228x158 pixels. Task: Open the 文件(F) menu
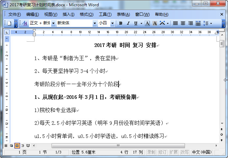coord(14,14)
